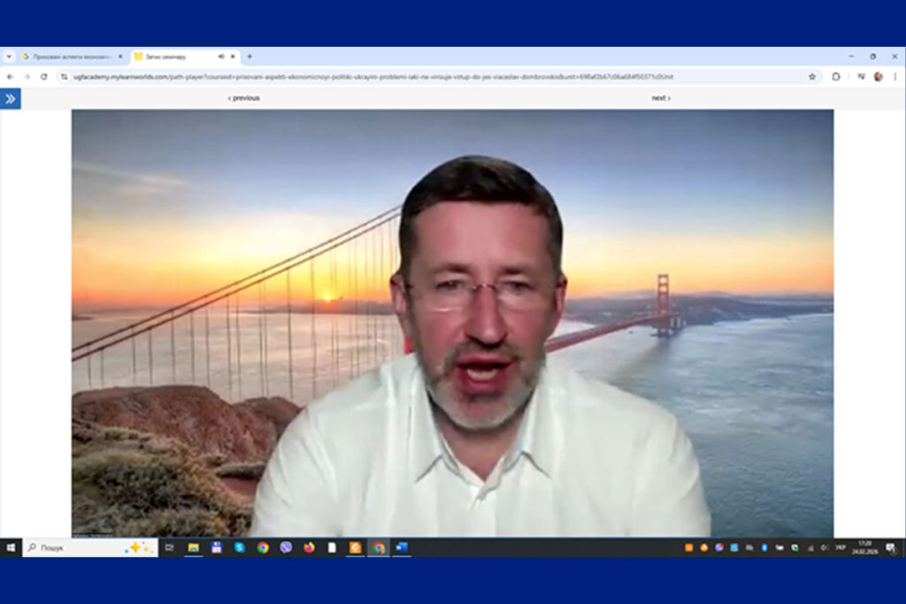
Task: Switch to the first browser tab
Action: click(x=71, y=57)
